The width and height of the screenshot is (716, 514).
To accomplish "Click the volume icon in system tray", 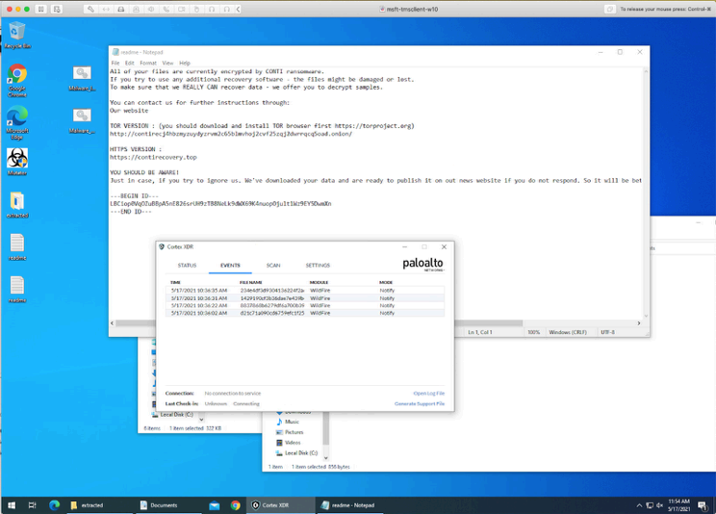I will tap(659, 505).
